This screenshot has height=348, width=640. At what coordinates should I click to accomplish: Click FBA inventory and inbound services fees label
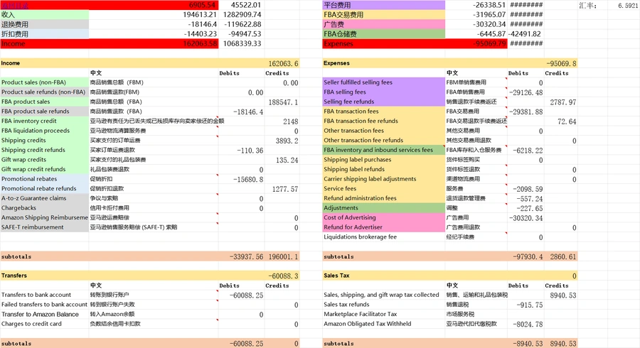[x=384, y=150]
